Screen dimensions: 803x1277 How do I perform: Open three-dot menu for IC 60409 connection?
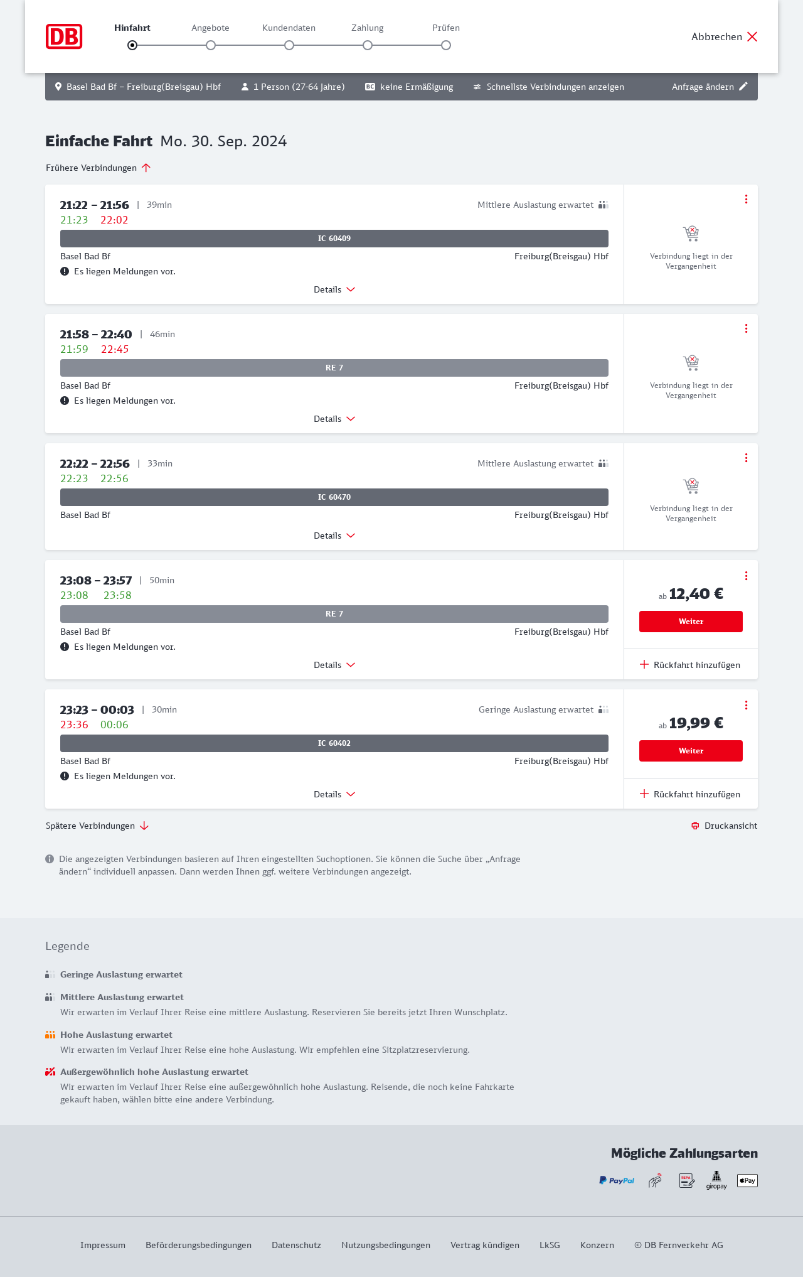[x=746, y=199]
